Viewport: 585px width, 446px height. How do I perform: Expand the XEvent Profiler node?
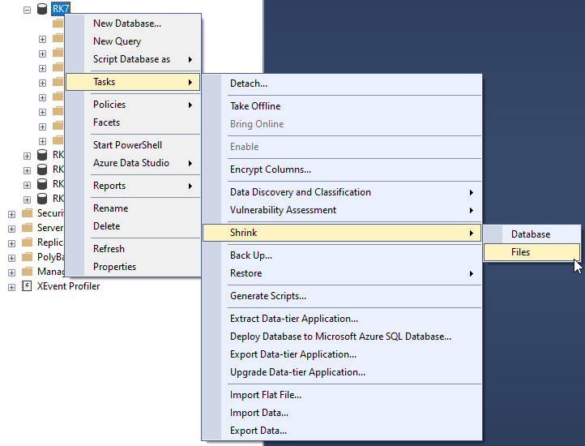click(11, 287)
